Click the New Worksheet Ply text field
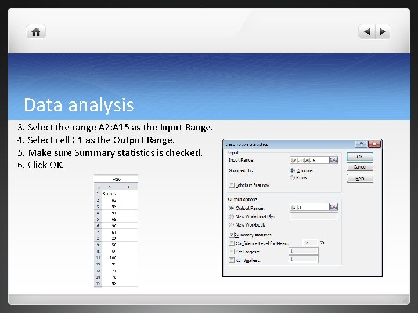Screen dimensions: 418x313 (313, 216)
